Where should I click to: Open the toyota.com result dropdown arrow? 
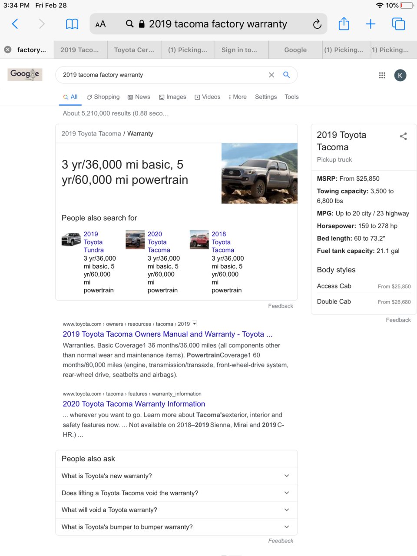click(195, 324)
